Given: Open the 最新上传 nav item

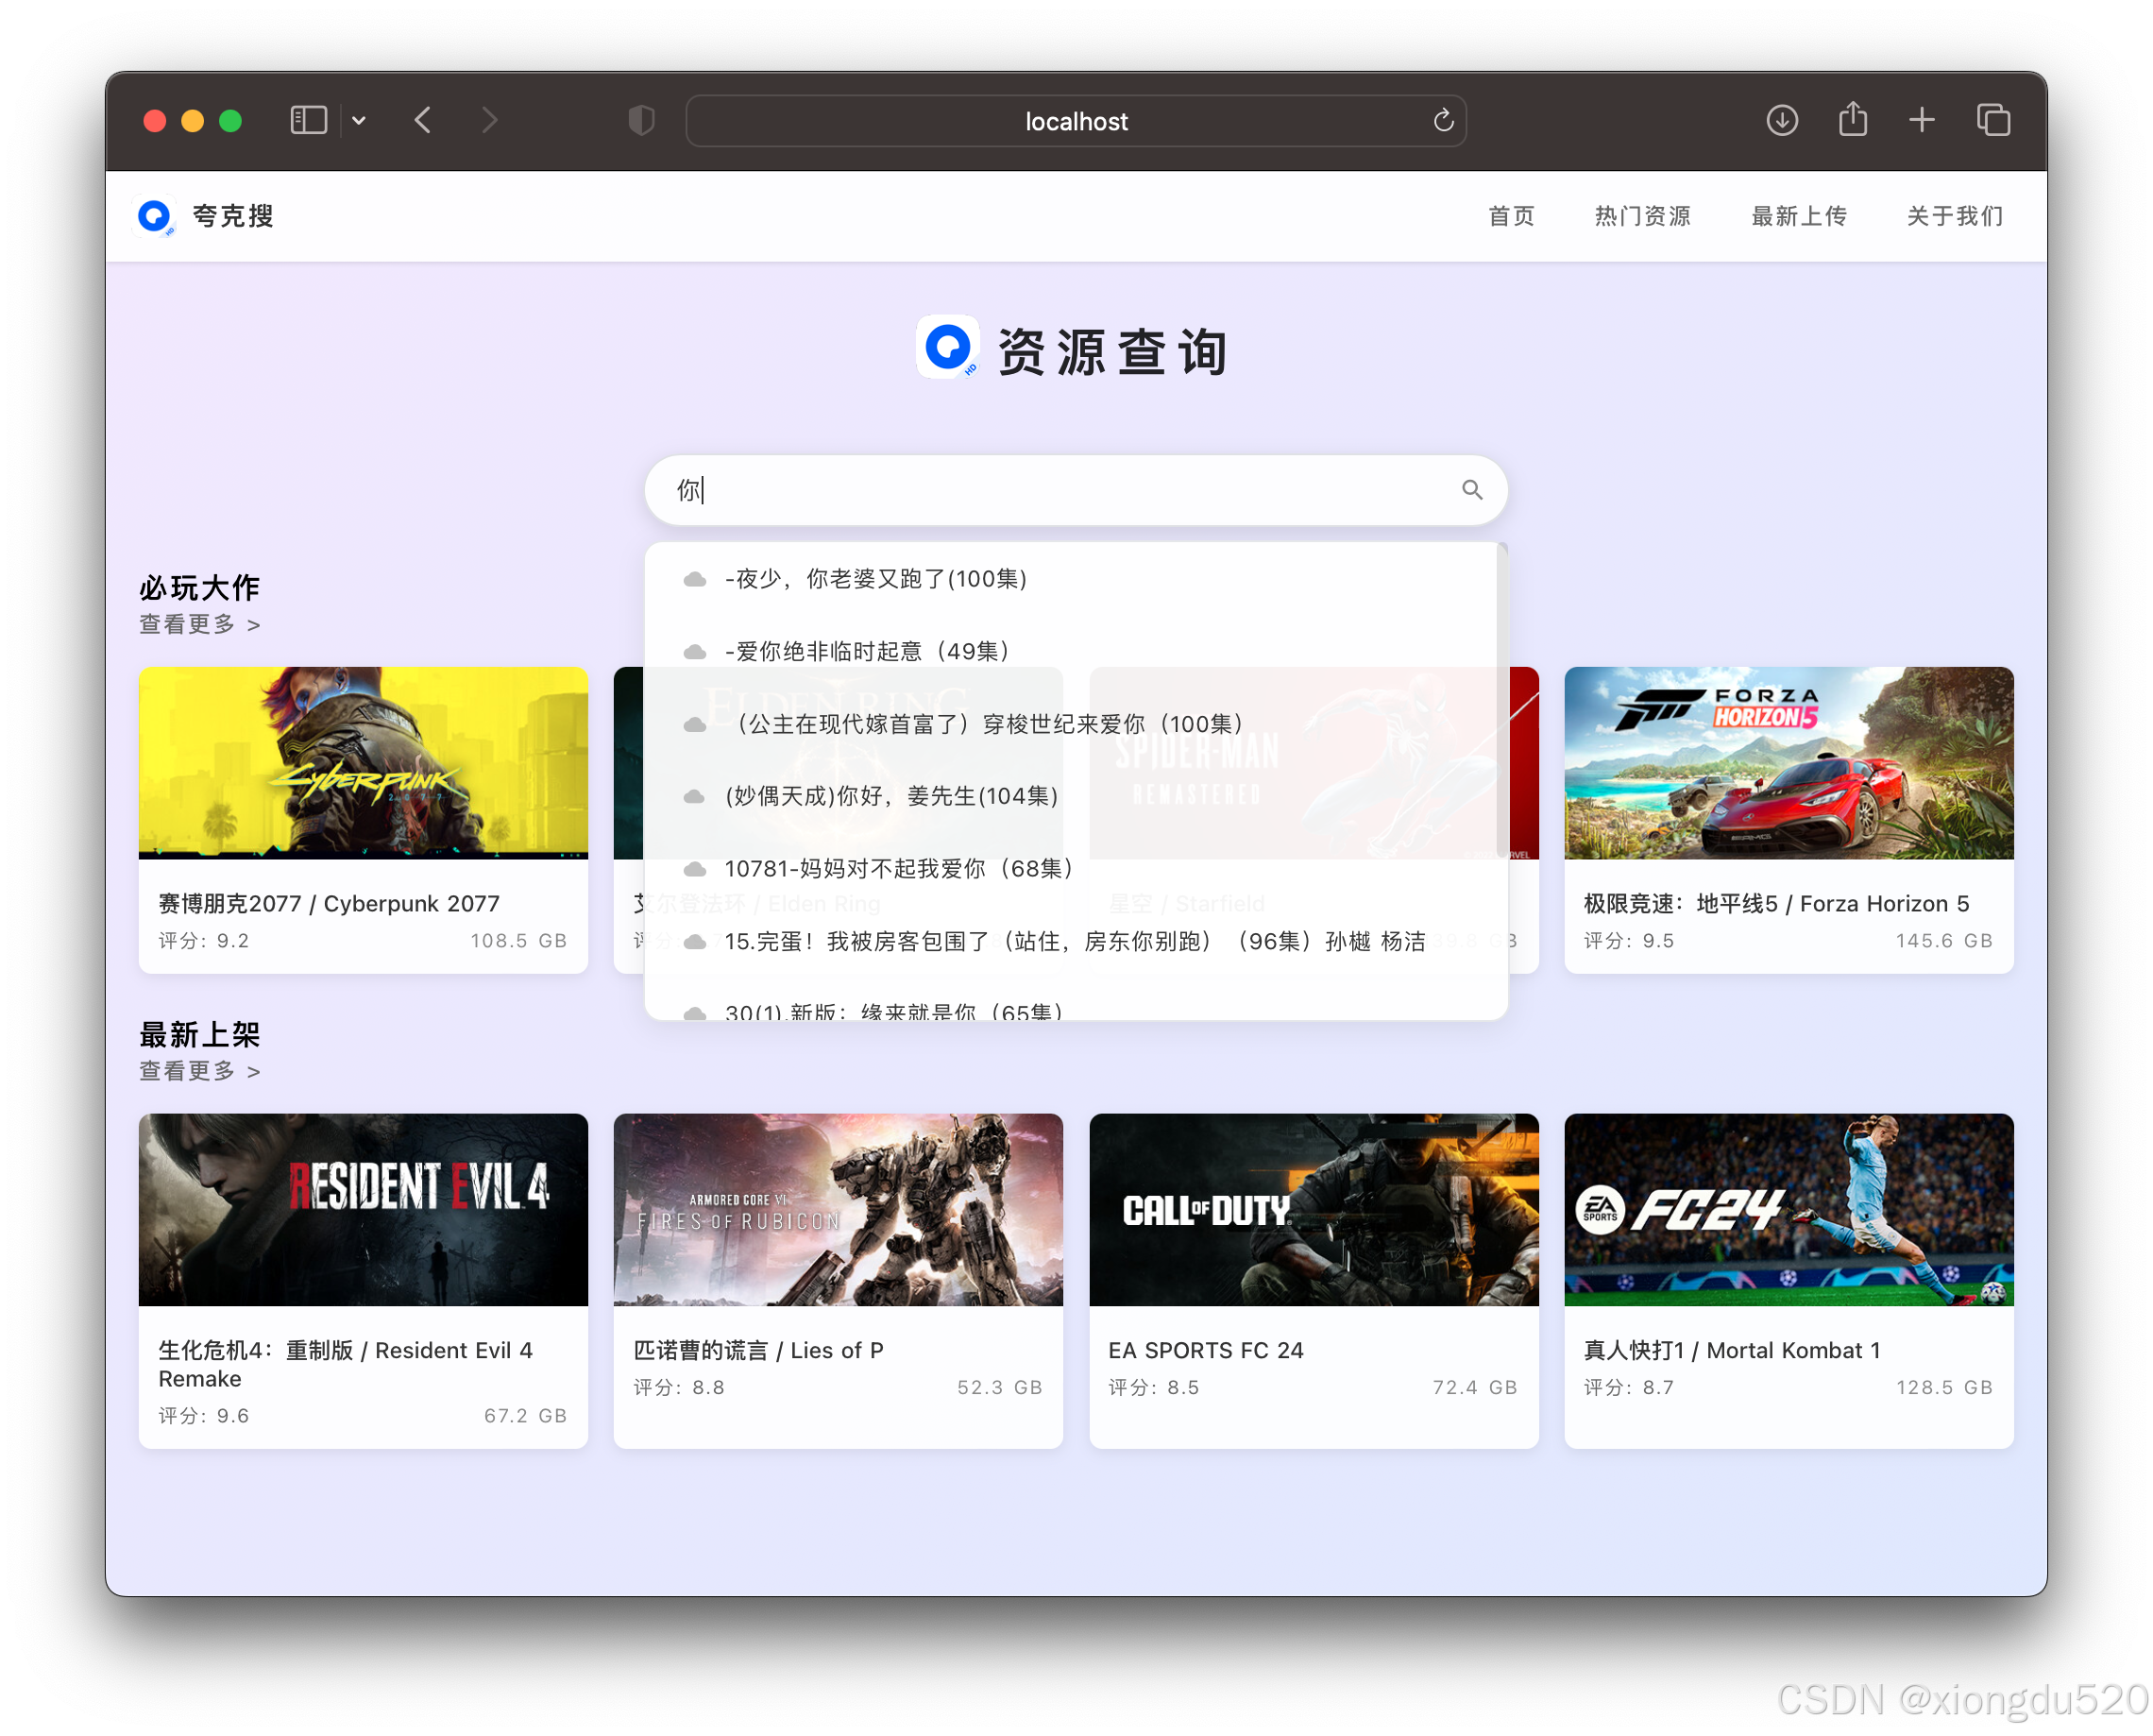Looking at the screenshot, I should tap(1798, 216).
